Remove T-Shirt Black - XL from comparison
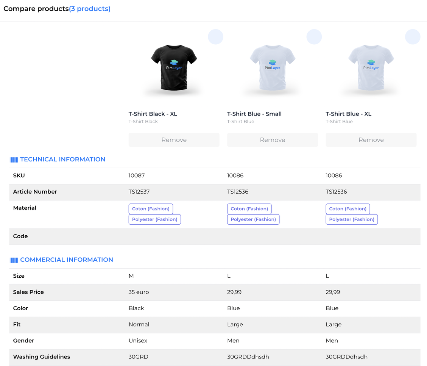Screen dimensions: 427x366 point(174,140)
